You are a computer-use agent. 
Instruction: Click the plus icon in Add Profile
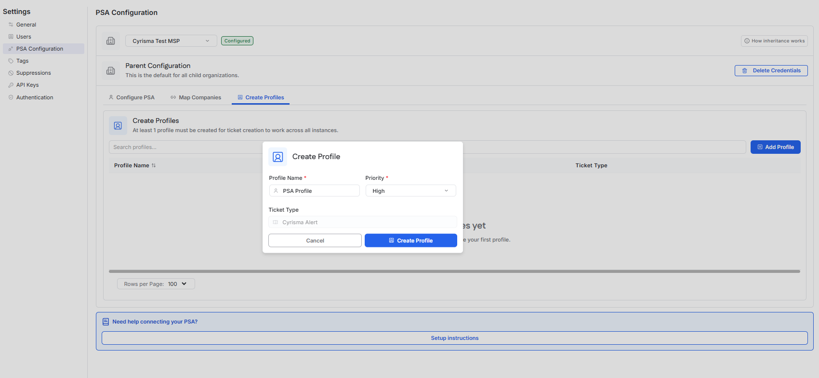(x=760, y=147)
